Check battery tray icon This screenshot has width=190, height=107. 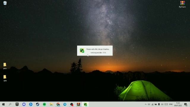(156, 104)
